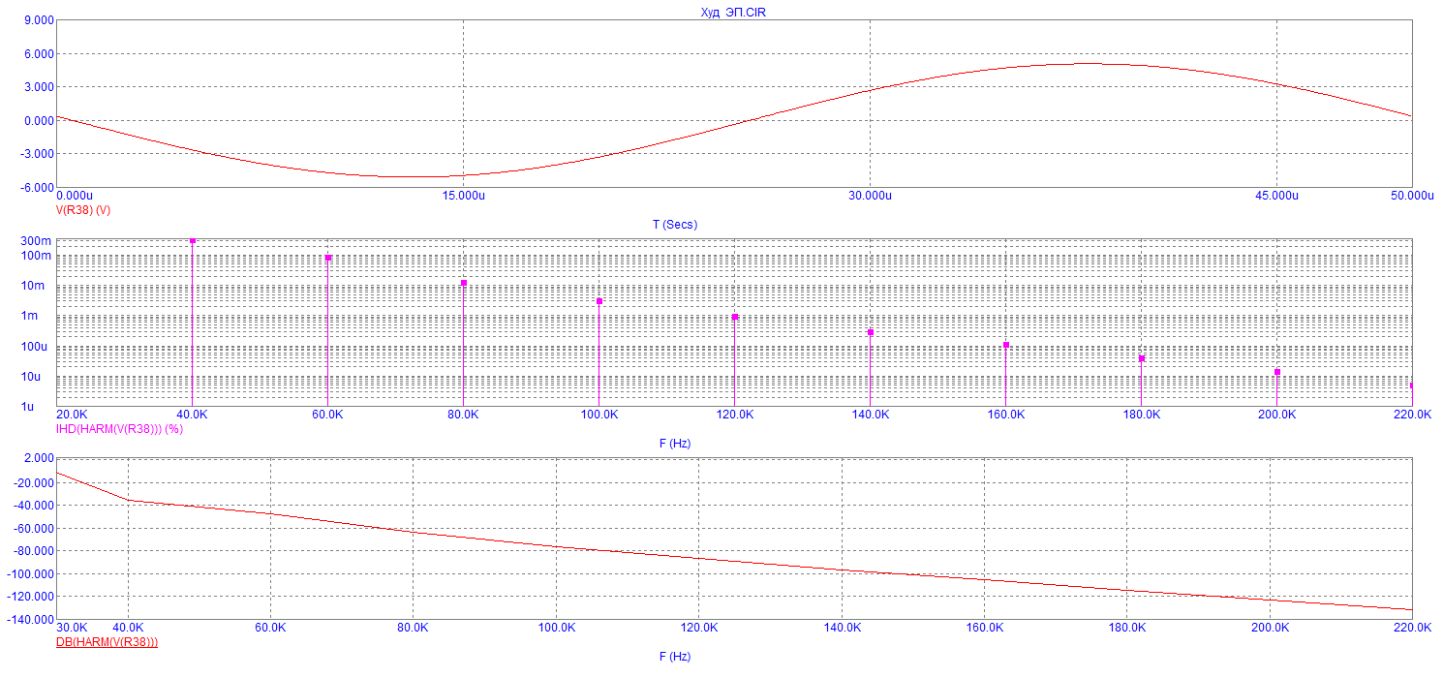This screenshot has width=1443, height=678.
Task: Click the 60.0K harmonic marker in IHD plot
Action: point(328,258)
